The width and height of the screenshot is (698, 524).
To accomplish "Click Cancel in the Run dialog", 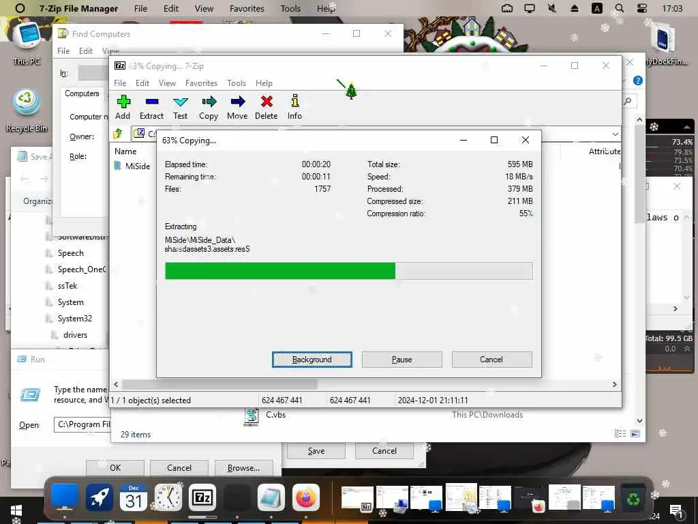I will click(x=179, y=468).
